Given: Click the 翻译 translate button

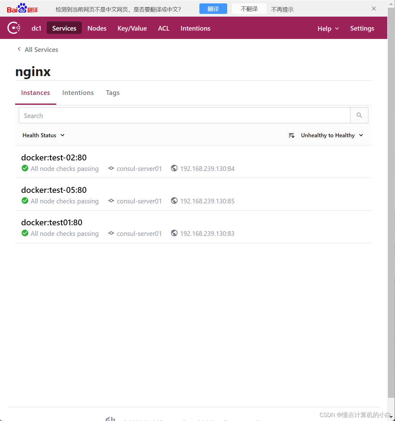Looking at the screenshot, I should pos(213,9).
